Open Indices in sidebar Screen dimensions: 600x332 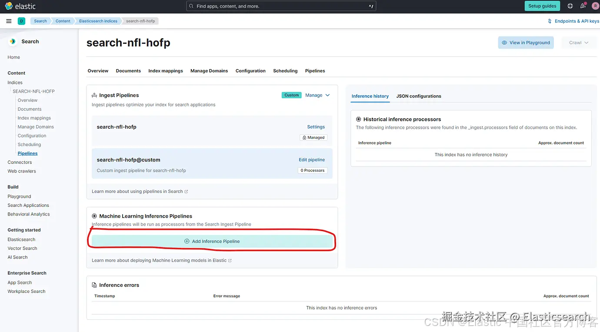(15, 83)
